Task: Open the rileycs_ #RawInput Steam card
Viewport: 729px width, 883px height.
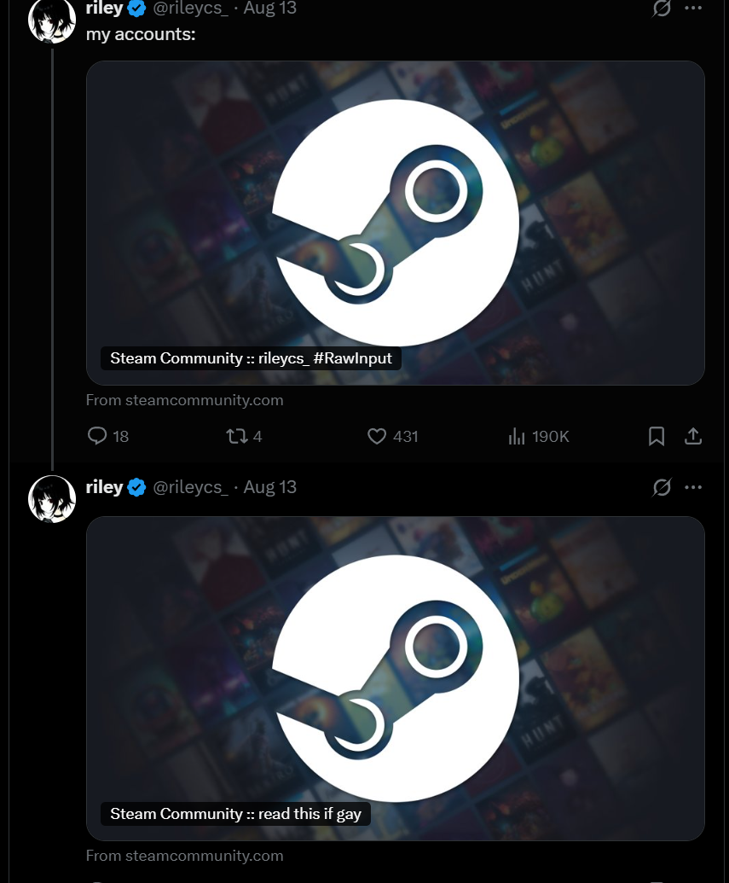Action: (395, 223)
